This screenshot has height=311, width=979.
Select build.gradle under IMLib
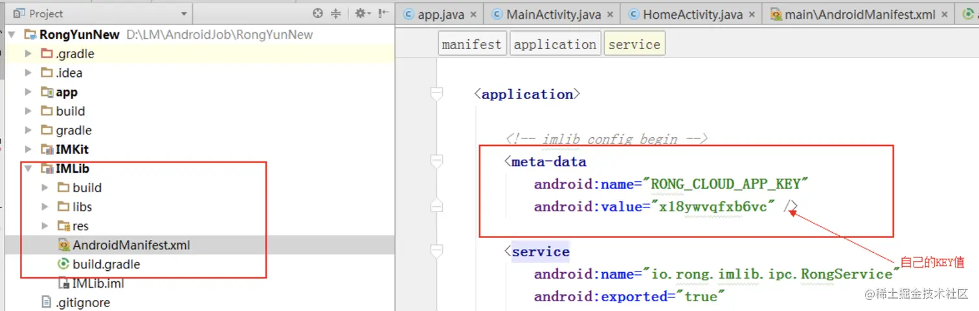click(106, 264)
